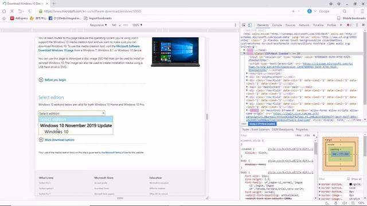Screen dimensions: 367x206
Task: Click the browser home icon
Action: pos(4,11)
